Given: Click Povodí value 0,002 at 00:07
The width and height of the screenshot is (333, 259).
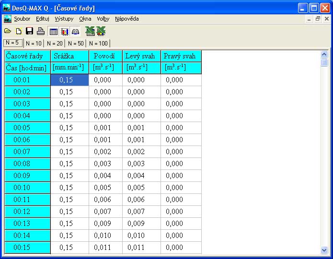Looking at the screenshot, I should click(x=105, y=152).
